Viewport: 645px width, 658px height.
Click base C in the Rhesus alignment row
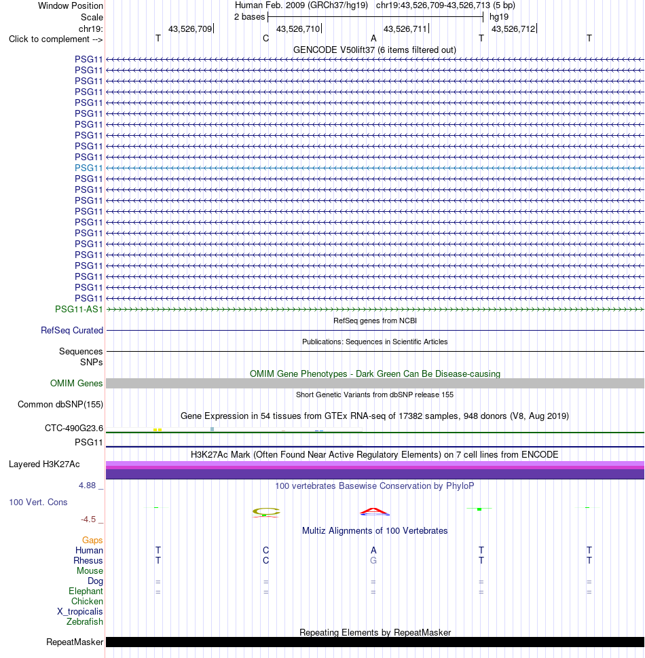tap(265, 561)
